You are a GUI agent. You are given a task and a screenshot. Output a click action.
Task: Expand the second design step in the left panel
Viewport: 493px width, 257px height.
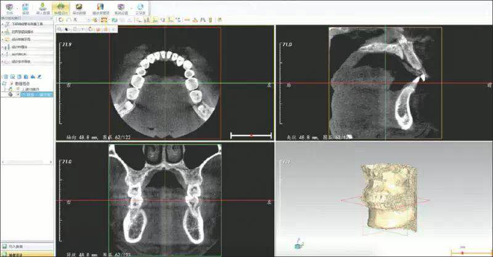(x=25, y=31)
